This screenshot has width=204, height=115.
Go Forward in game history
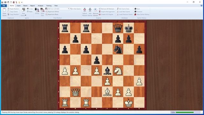[138, 11]
